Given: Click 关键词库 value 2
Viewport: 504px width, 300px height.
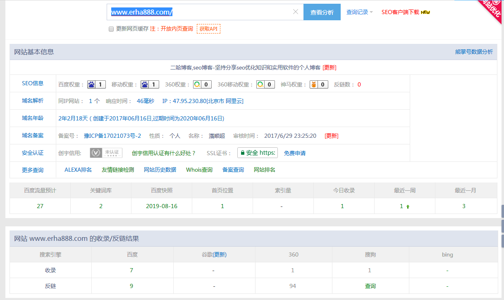Looking at the screenshot, I should pos(101,206).
